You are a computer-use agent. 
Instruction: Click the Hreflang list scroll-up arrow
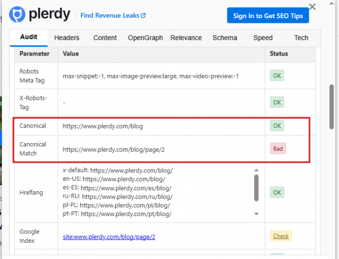point(257,170)
